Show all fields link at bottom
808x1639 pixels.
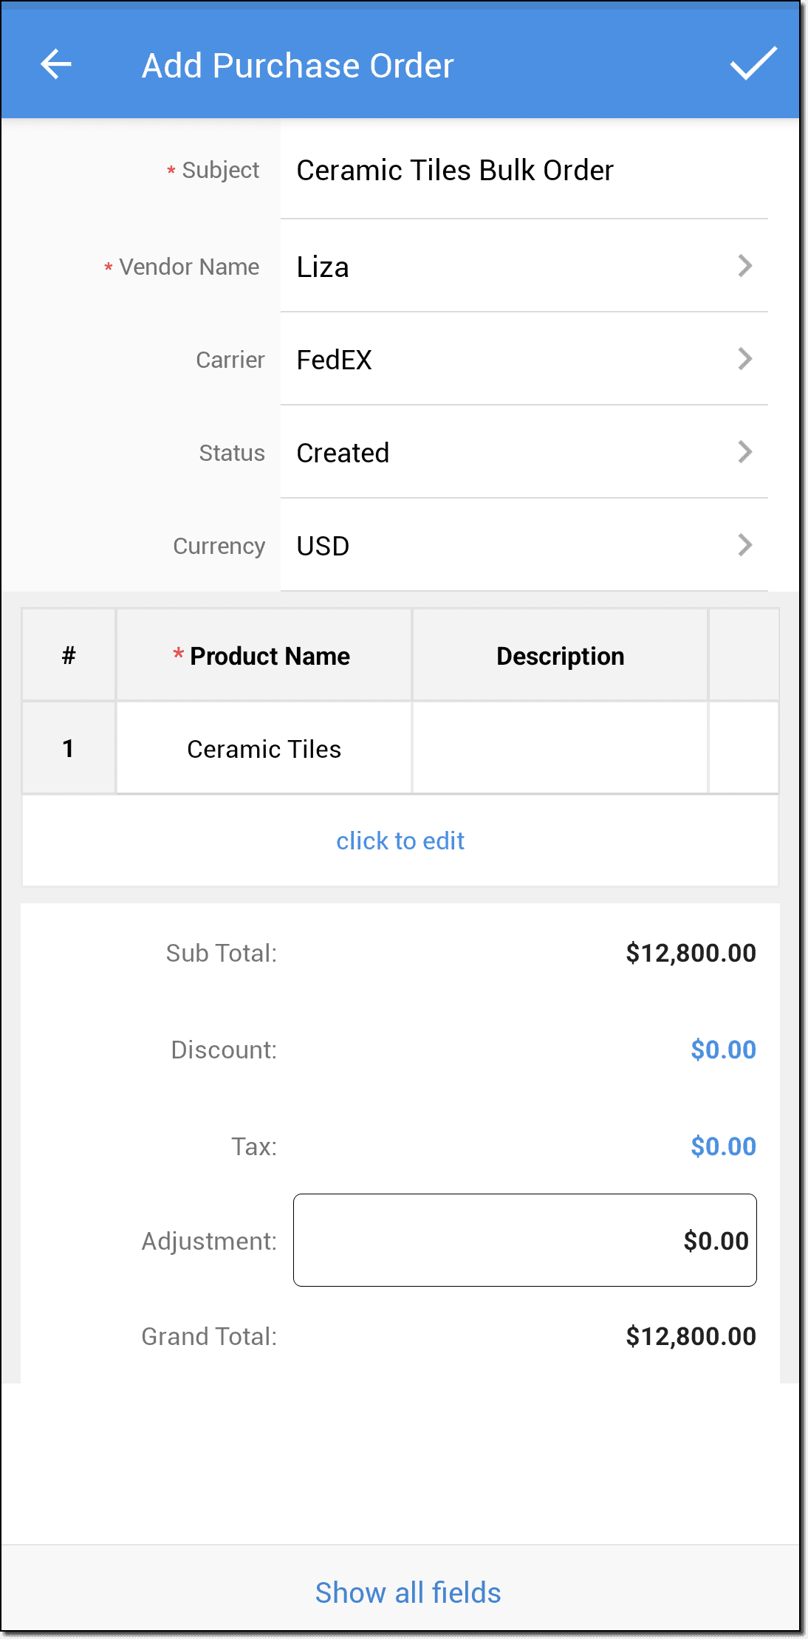point(408,1592)
